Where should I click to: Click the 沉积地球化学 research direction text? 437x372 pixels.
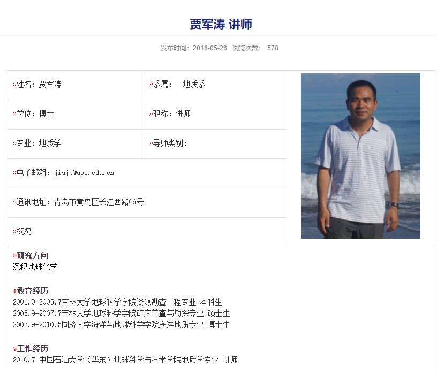(x=35, y=267)
